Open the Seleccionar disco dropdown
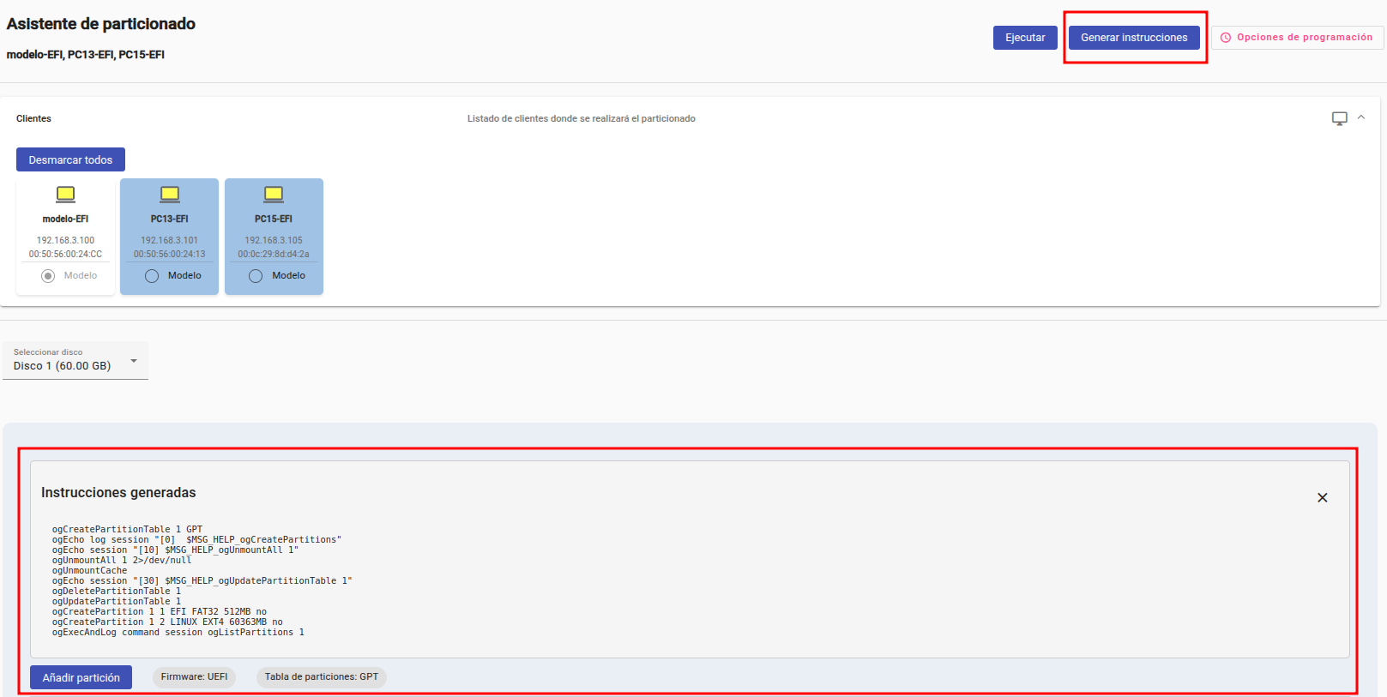 point(75,361)
